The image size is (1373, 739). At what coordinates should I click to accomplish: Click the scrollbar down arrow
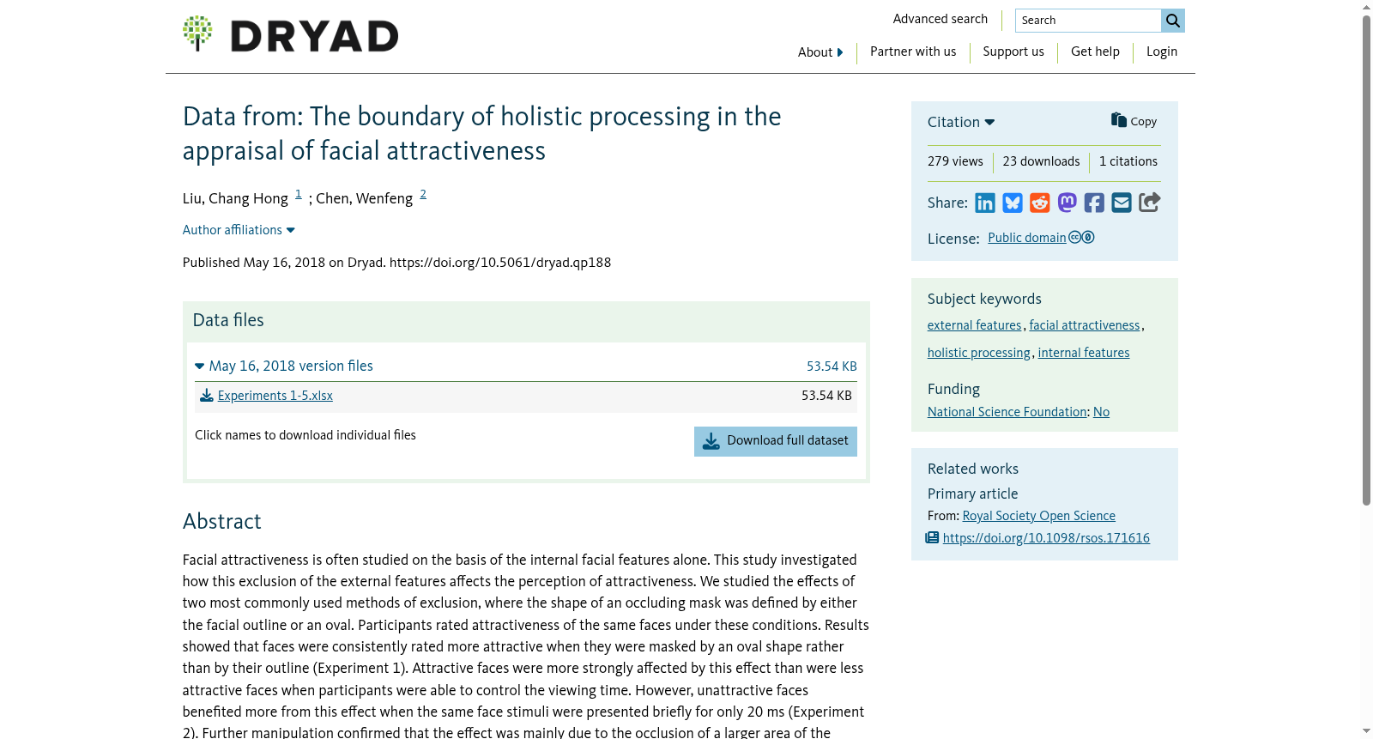1366,731
